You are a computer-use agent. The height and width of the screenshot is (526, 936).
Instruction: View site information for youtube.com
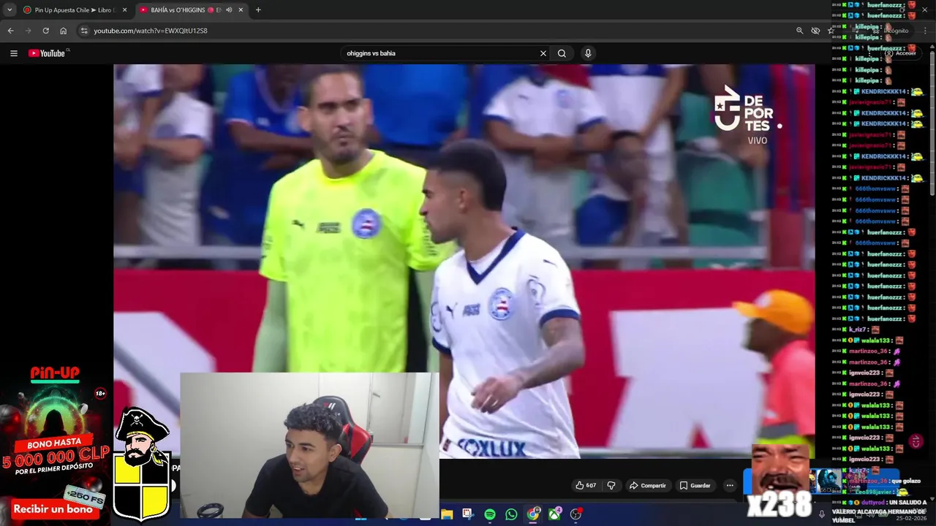84,31
